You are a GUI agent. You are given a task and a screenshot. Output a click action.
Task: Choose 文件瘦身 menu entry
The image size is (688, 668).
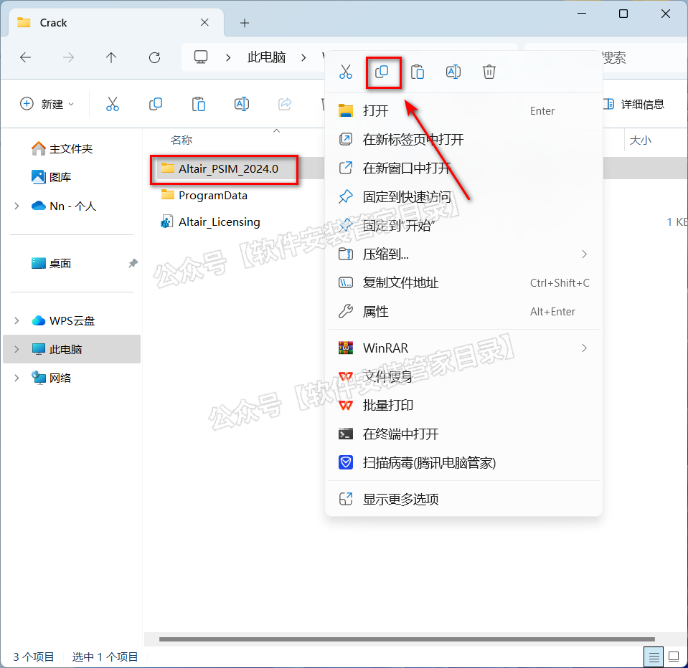tap(463, 376)
